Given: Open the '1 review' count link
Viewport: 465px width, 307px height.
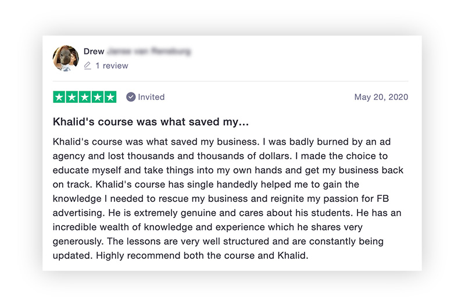Looking at the screenshot, I should (x=112, y=66).
